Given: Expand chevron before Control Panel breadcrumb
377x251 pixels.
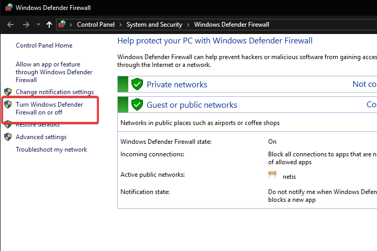Looking at the screenshot, I should (x=71, y=25).
